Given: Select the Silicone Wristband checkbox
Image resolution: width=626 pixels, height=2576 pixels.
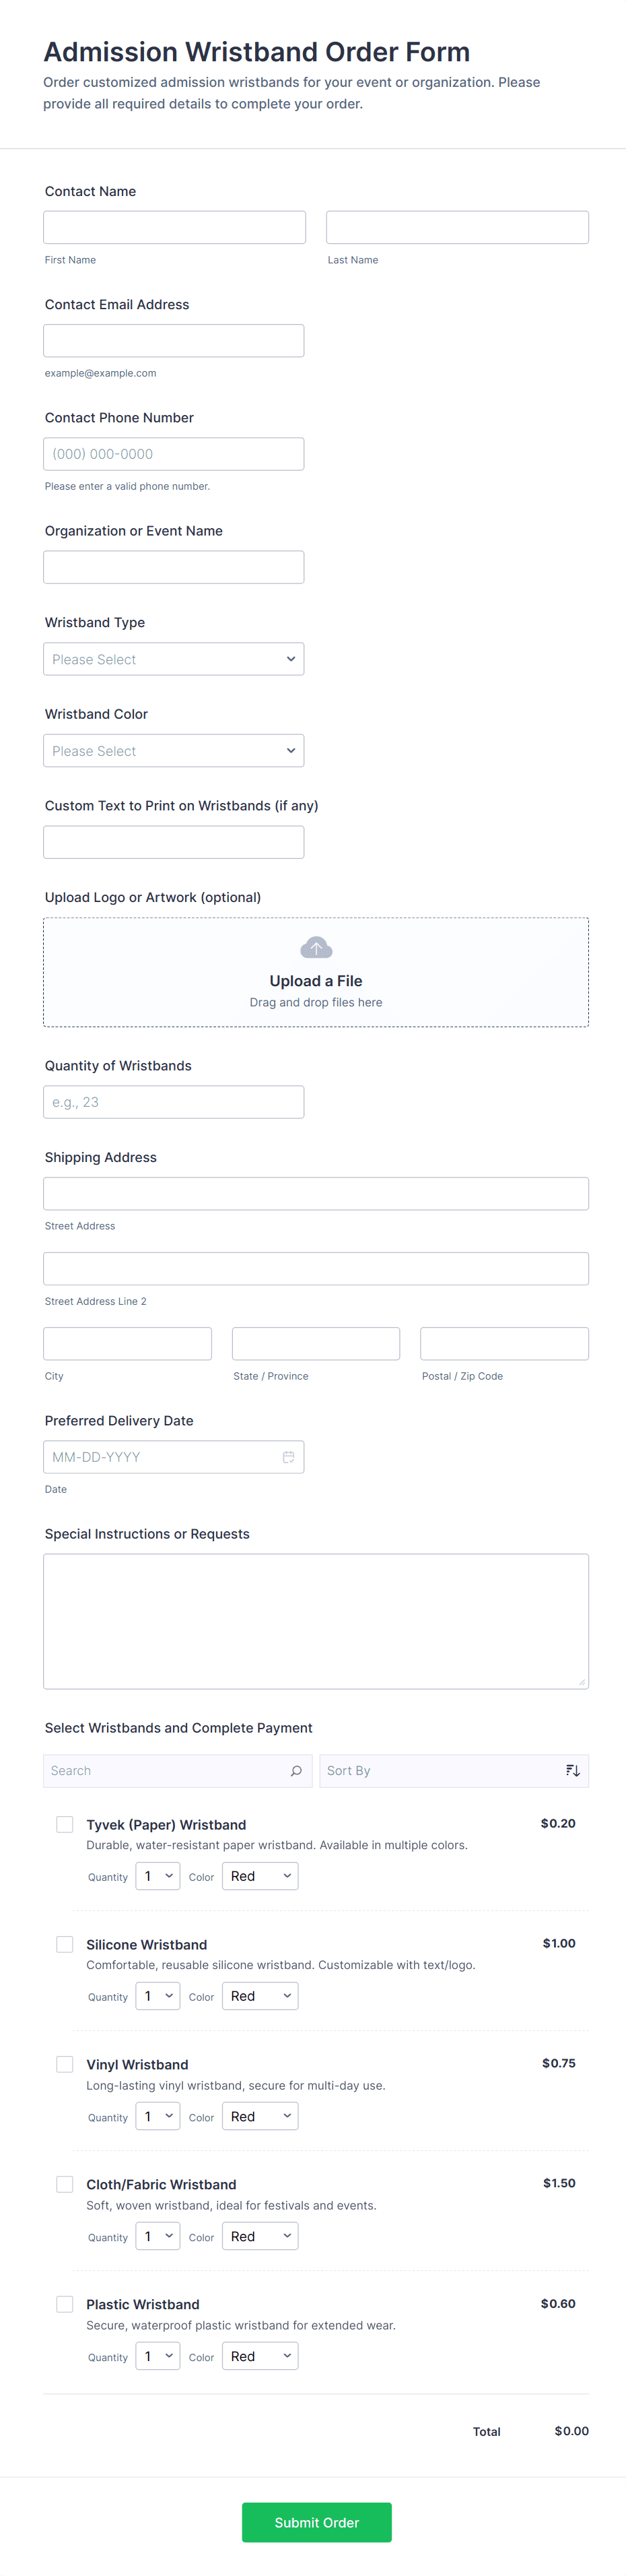Looking at the screenshot, I should [x=65, y=1945].
